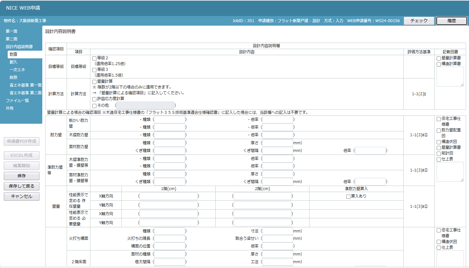Check the 等級３ checkbox
This screenshot has width=469, height=268.
point(95,70)
